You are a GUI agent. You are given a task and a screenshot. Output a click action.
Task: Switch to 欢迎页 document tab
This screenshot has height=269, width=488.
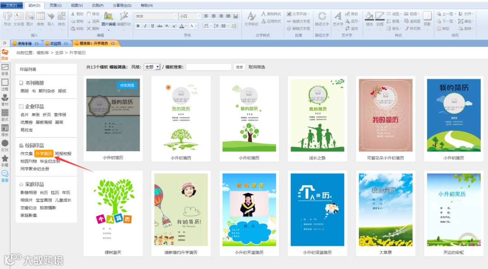point(56,43)
